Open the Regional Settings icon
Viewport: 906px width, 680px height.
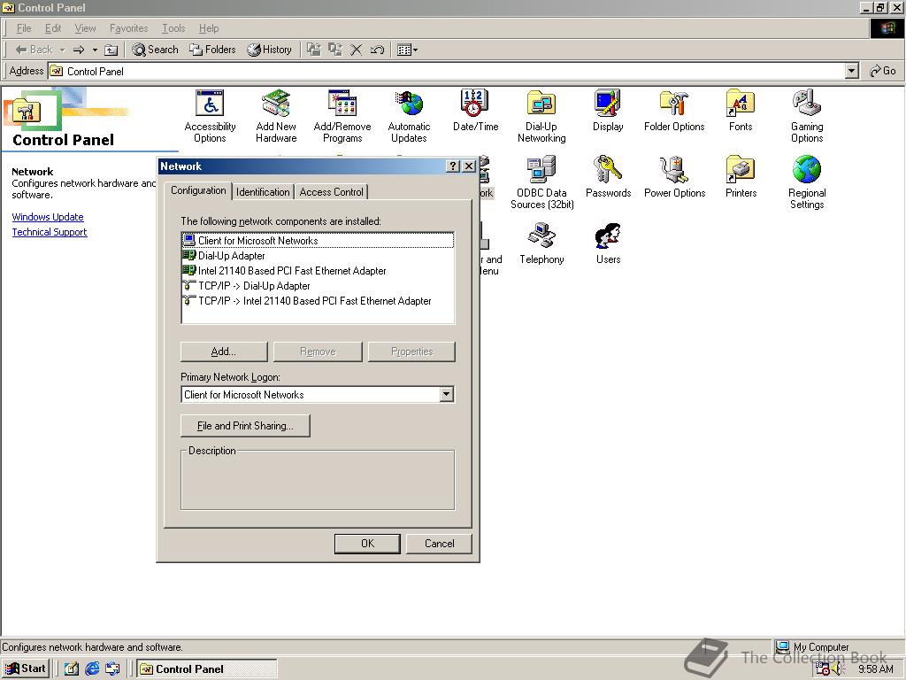(x=807, y=182)
